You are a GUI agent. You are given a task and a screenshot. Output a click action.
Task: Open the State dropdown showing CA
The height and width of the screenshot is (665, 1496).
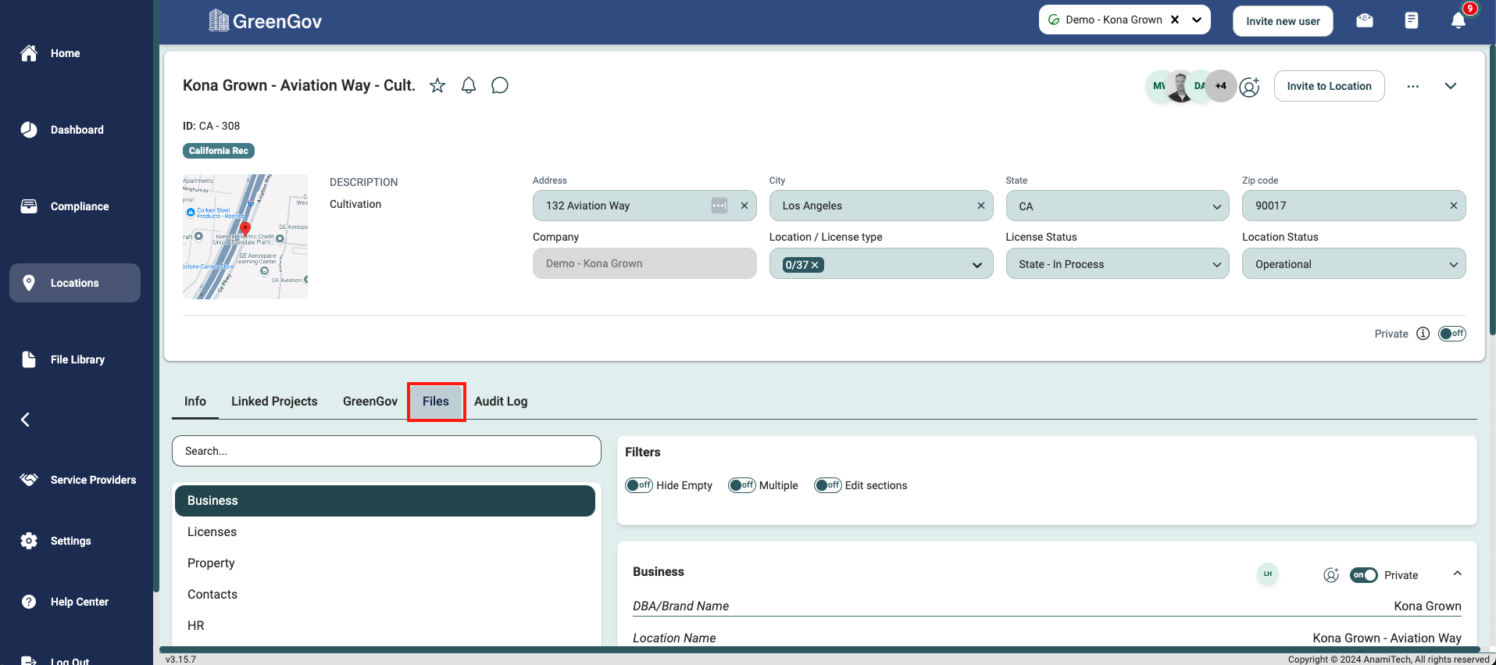1117,206
